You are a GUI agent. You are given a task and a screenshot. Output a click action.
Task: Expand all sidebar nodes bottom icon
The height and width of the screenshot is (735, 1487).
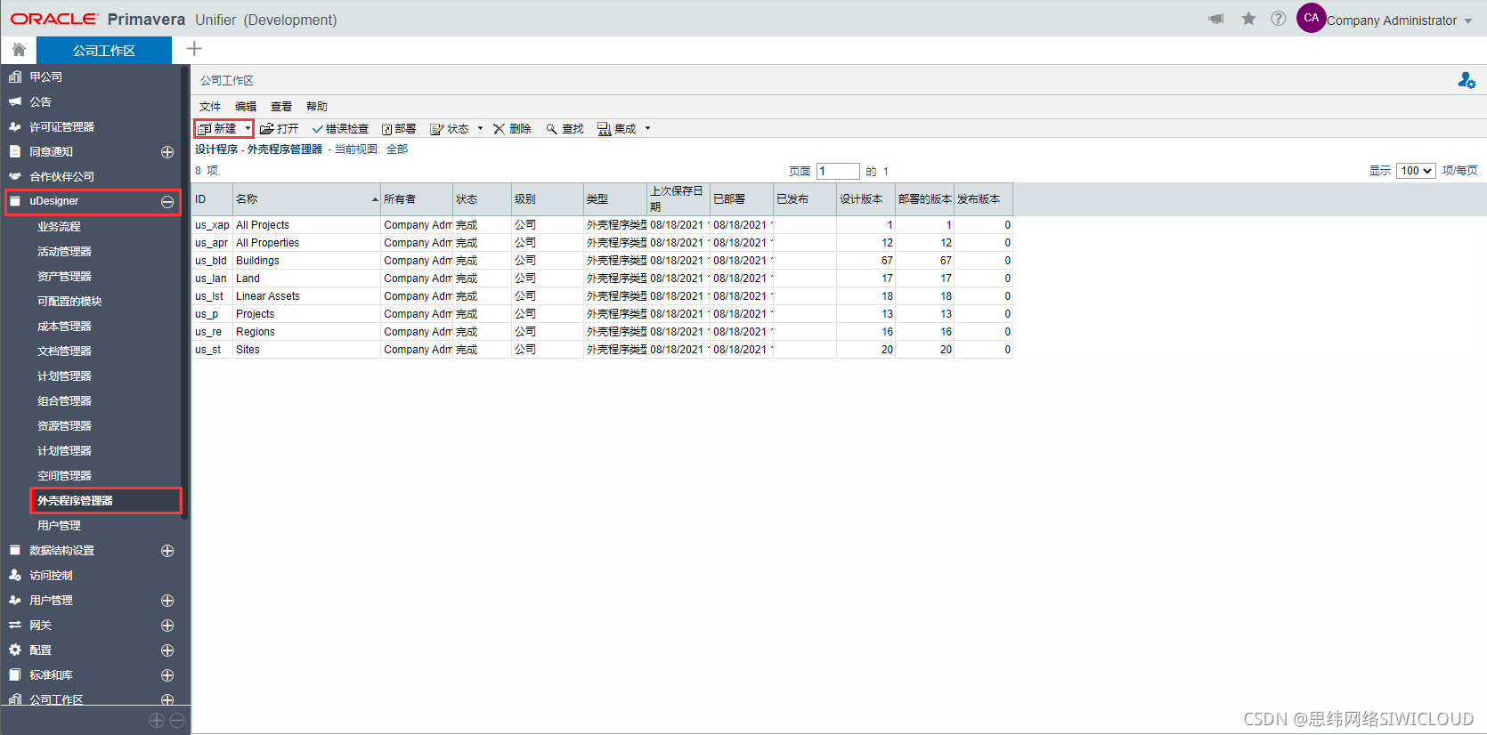pos(157,720)
